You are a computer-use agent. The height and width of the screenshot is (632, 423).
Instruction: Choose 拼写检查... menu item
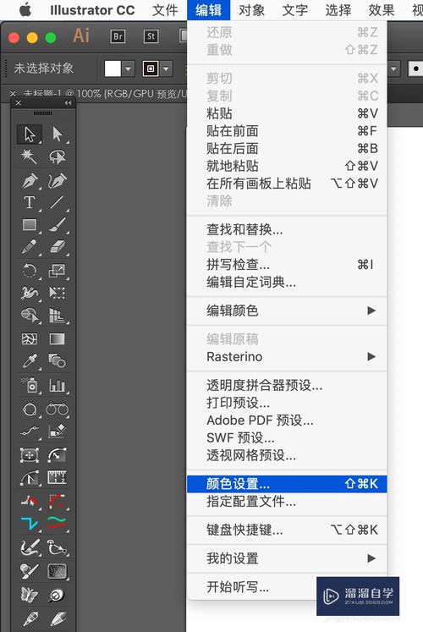pyautogui.click(x=287, y=265)
